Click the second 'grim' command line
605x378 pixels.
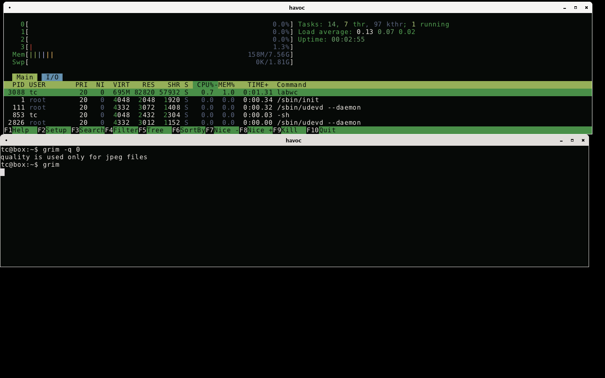[30, 165]
